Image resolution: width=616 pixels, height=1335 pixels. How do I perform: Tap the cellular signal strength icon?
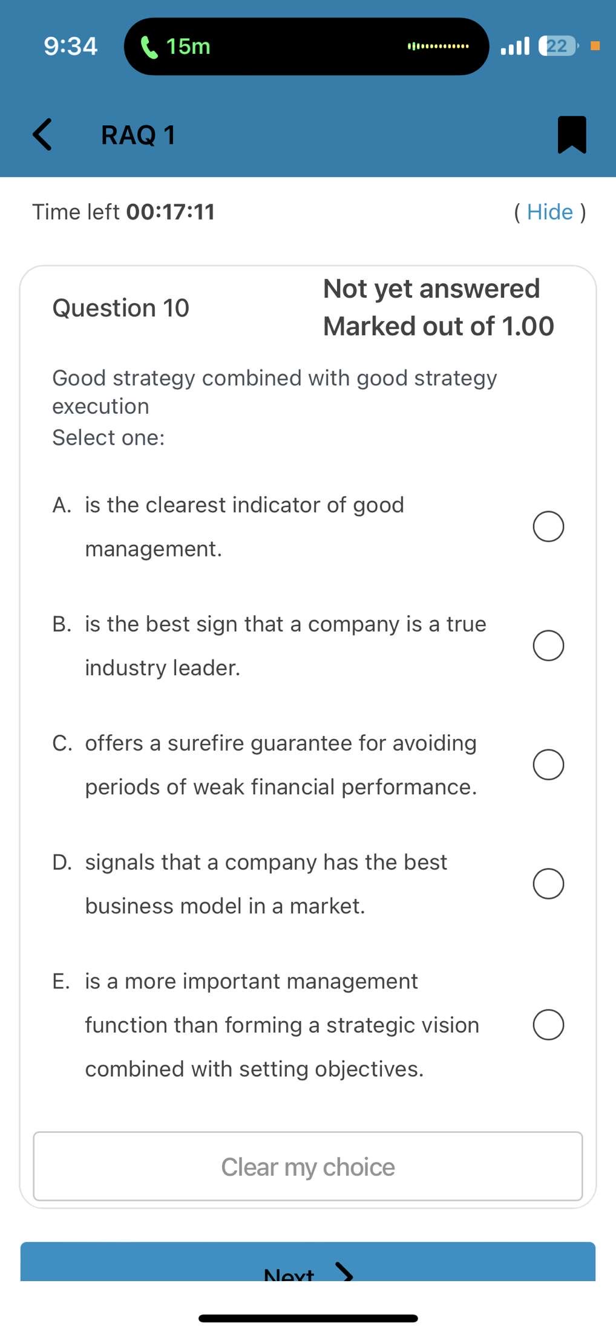coord(515,46)
